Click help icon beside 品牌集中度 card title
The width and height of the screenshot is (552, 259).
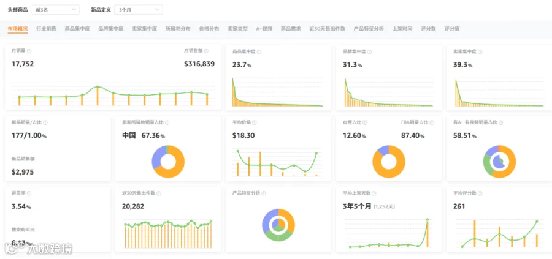click(369, 51)
